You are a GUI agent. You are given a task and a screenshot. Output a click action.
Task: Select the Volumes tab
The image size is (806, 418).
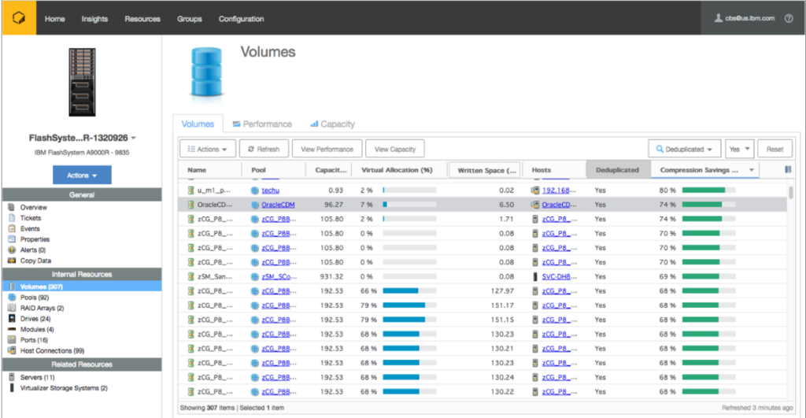coord(198,124)
